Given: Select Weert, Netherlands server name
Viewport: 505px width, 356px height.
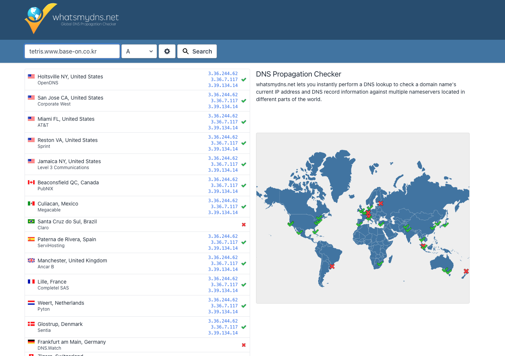Looking at the screenshot, I should [61, 303].
